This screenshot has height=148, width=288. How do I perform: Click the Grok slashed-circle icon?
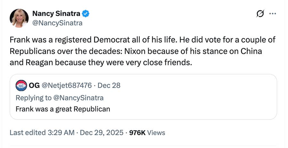[x=260, y=14]
